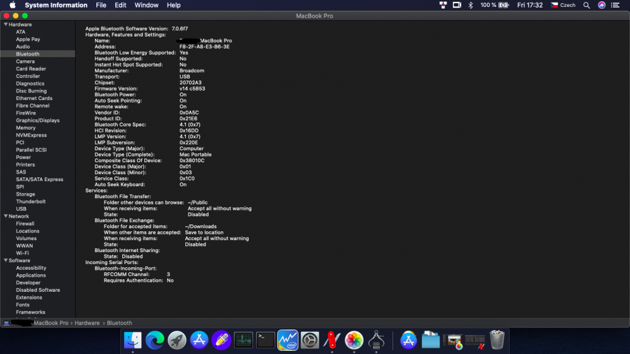Viewport: 630px width, 354px height.
Task: Click Hardware in bottom path bar
Action: [x=87, y=323]
